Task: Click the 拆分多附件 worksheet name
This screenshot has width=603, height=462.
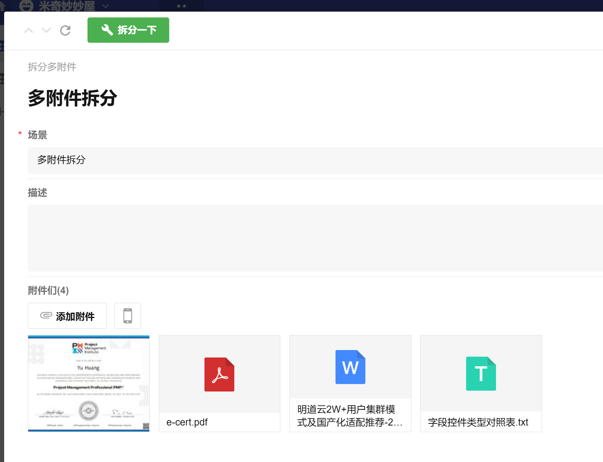Action: 52,67
